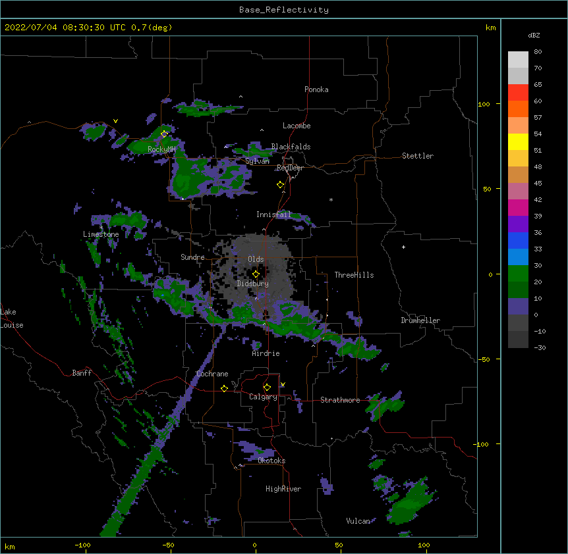Click the Banff label
568x554 pixels.
point(82,373)
